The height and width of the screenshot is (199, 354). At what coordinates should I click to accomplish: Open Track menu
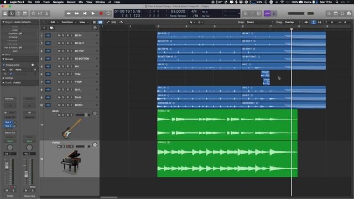(46, 2)
